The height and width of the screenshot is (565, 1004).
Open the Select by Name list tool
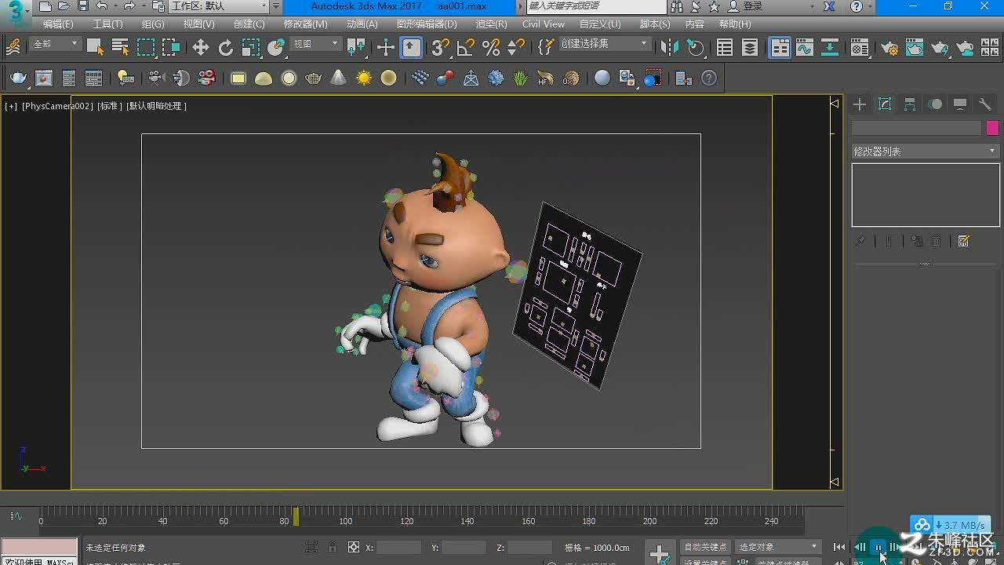coord(120,47)
